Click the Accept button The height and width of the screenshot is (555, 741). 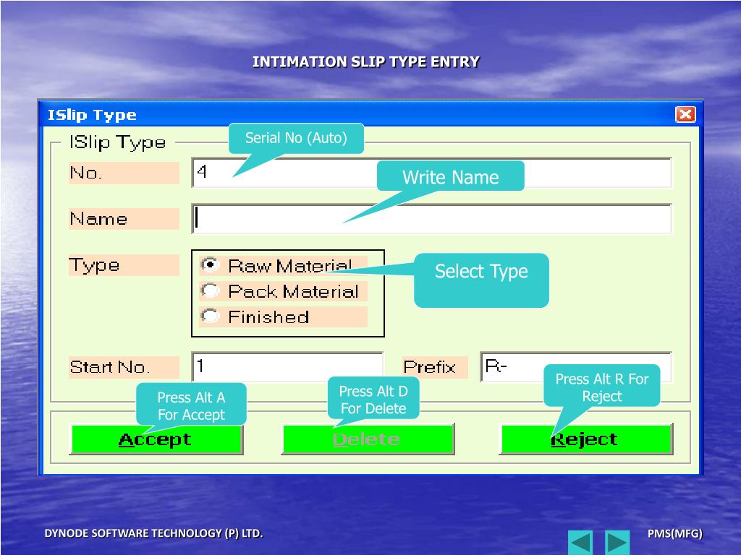point(156,439)
